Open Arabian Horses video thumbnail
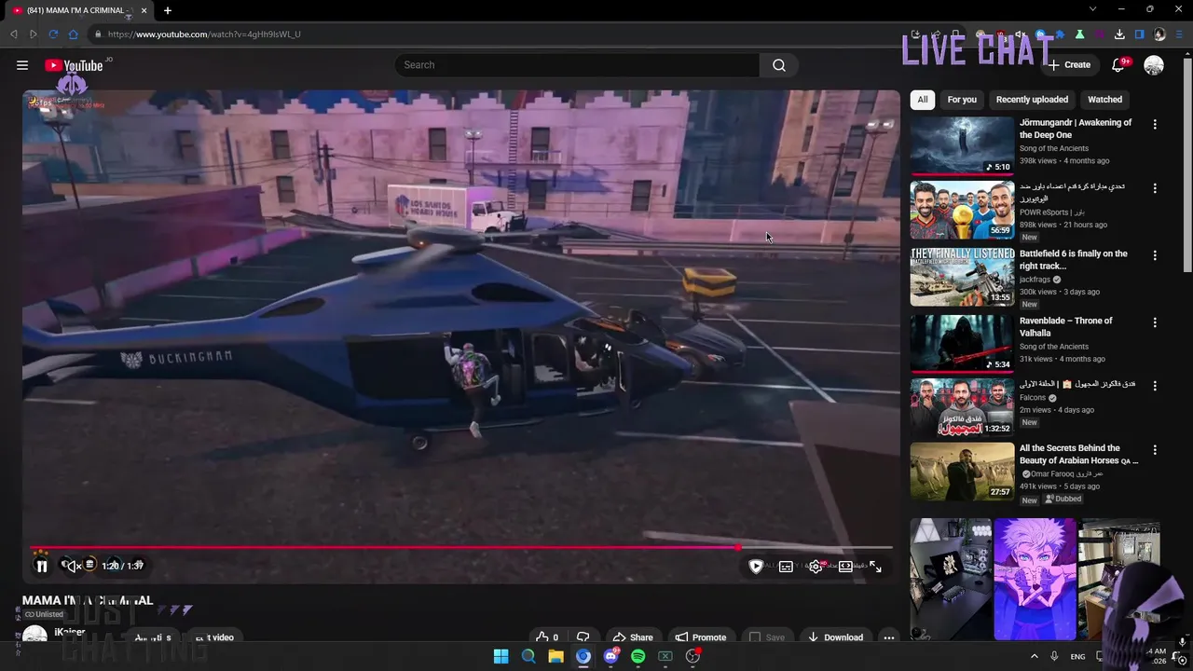This screenshot has height=671, width=1193. point(962,472)
